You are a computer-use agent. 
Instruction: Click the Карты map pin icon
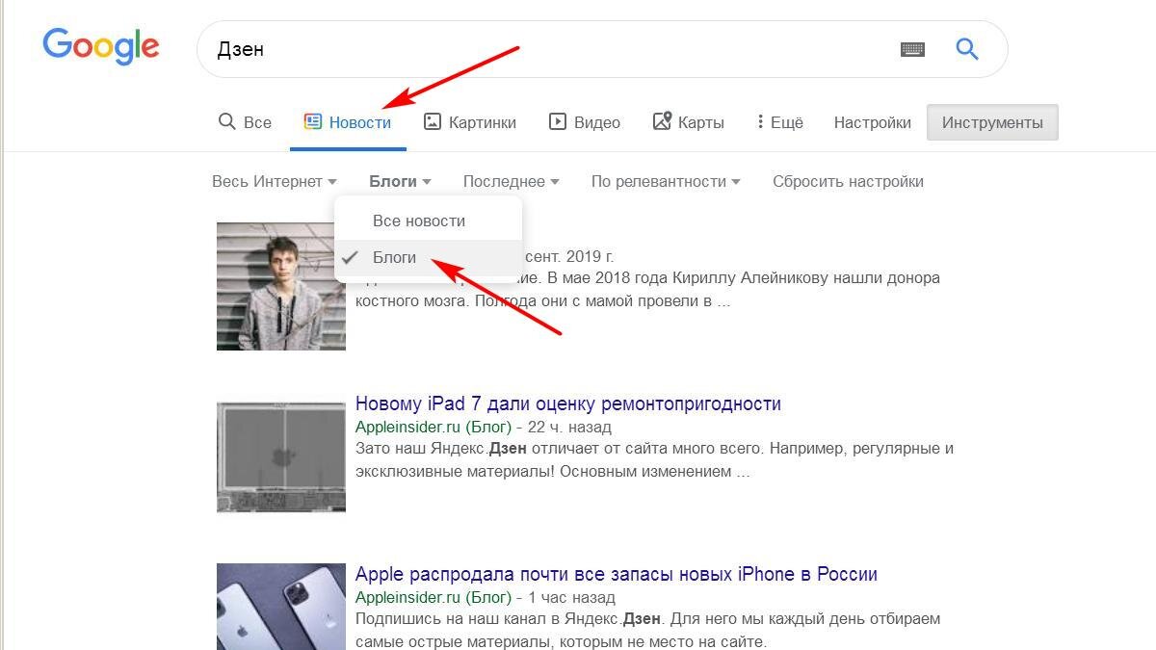point(662,121)
